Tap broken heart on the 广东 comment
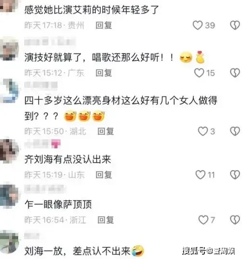The image size is (242, 259). pos(235,73)
